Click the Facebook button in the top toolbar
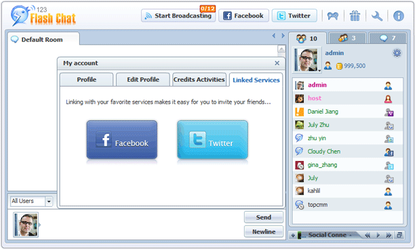 click(243, 16)
